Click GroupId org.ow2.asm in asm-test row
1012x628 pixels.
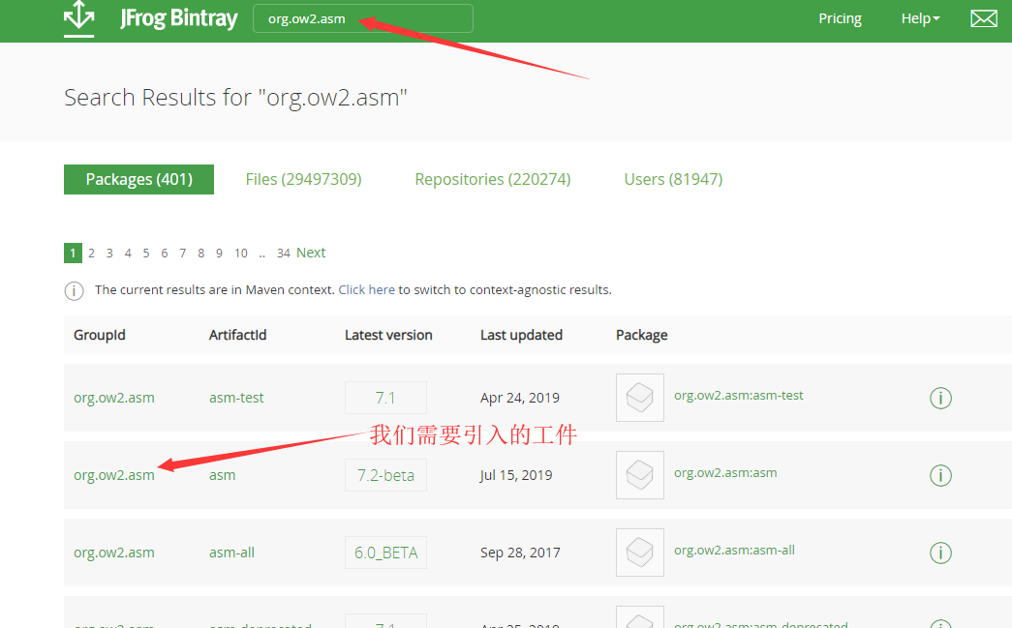point(114,398)
